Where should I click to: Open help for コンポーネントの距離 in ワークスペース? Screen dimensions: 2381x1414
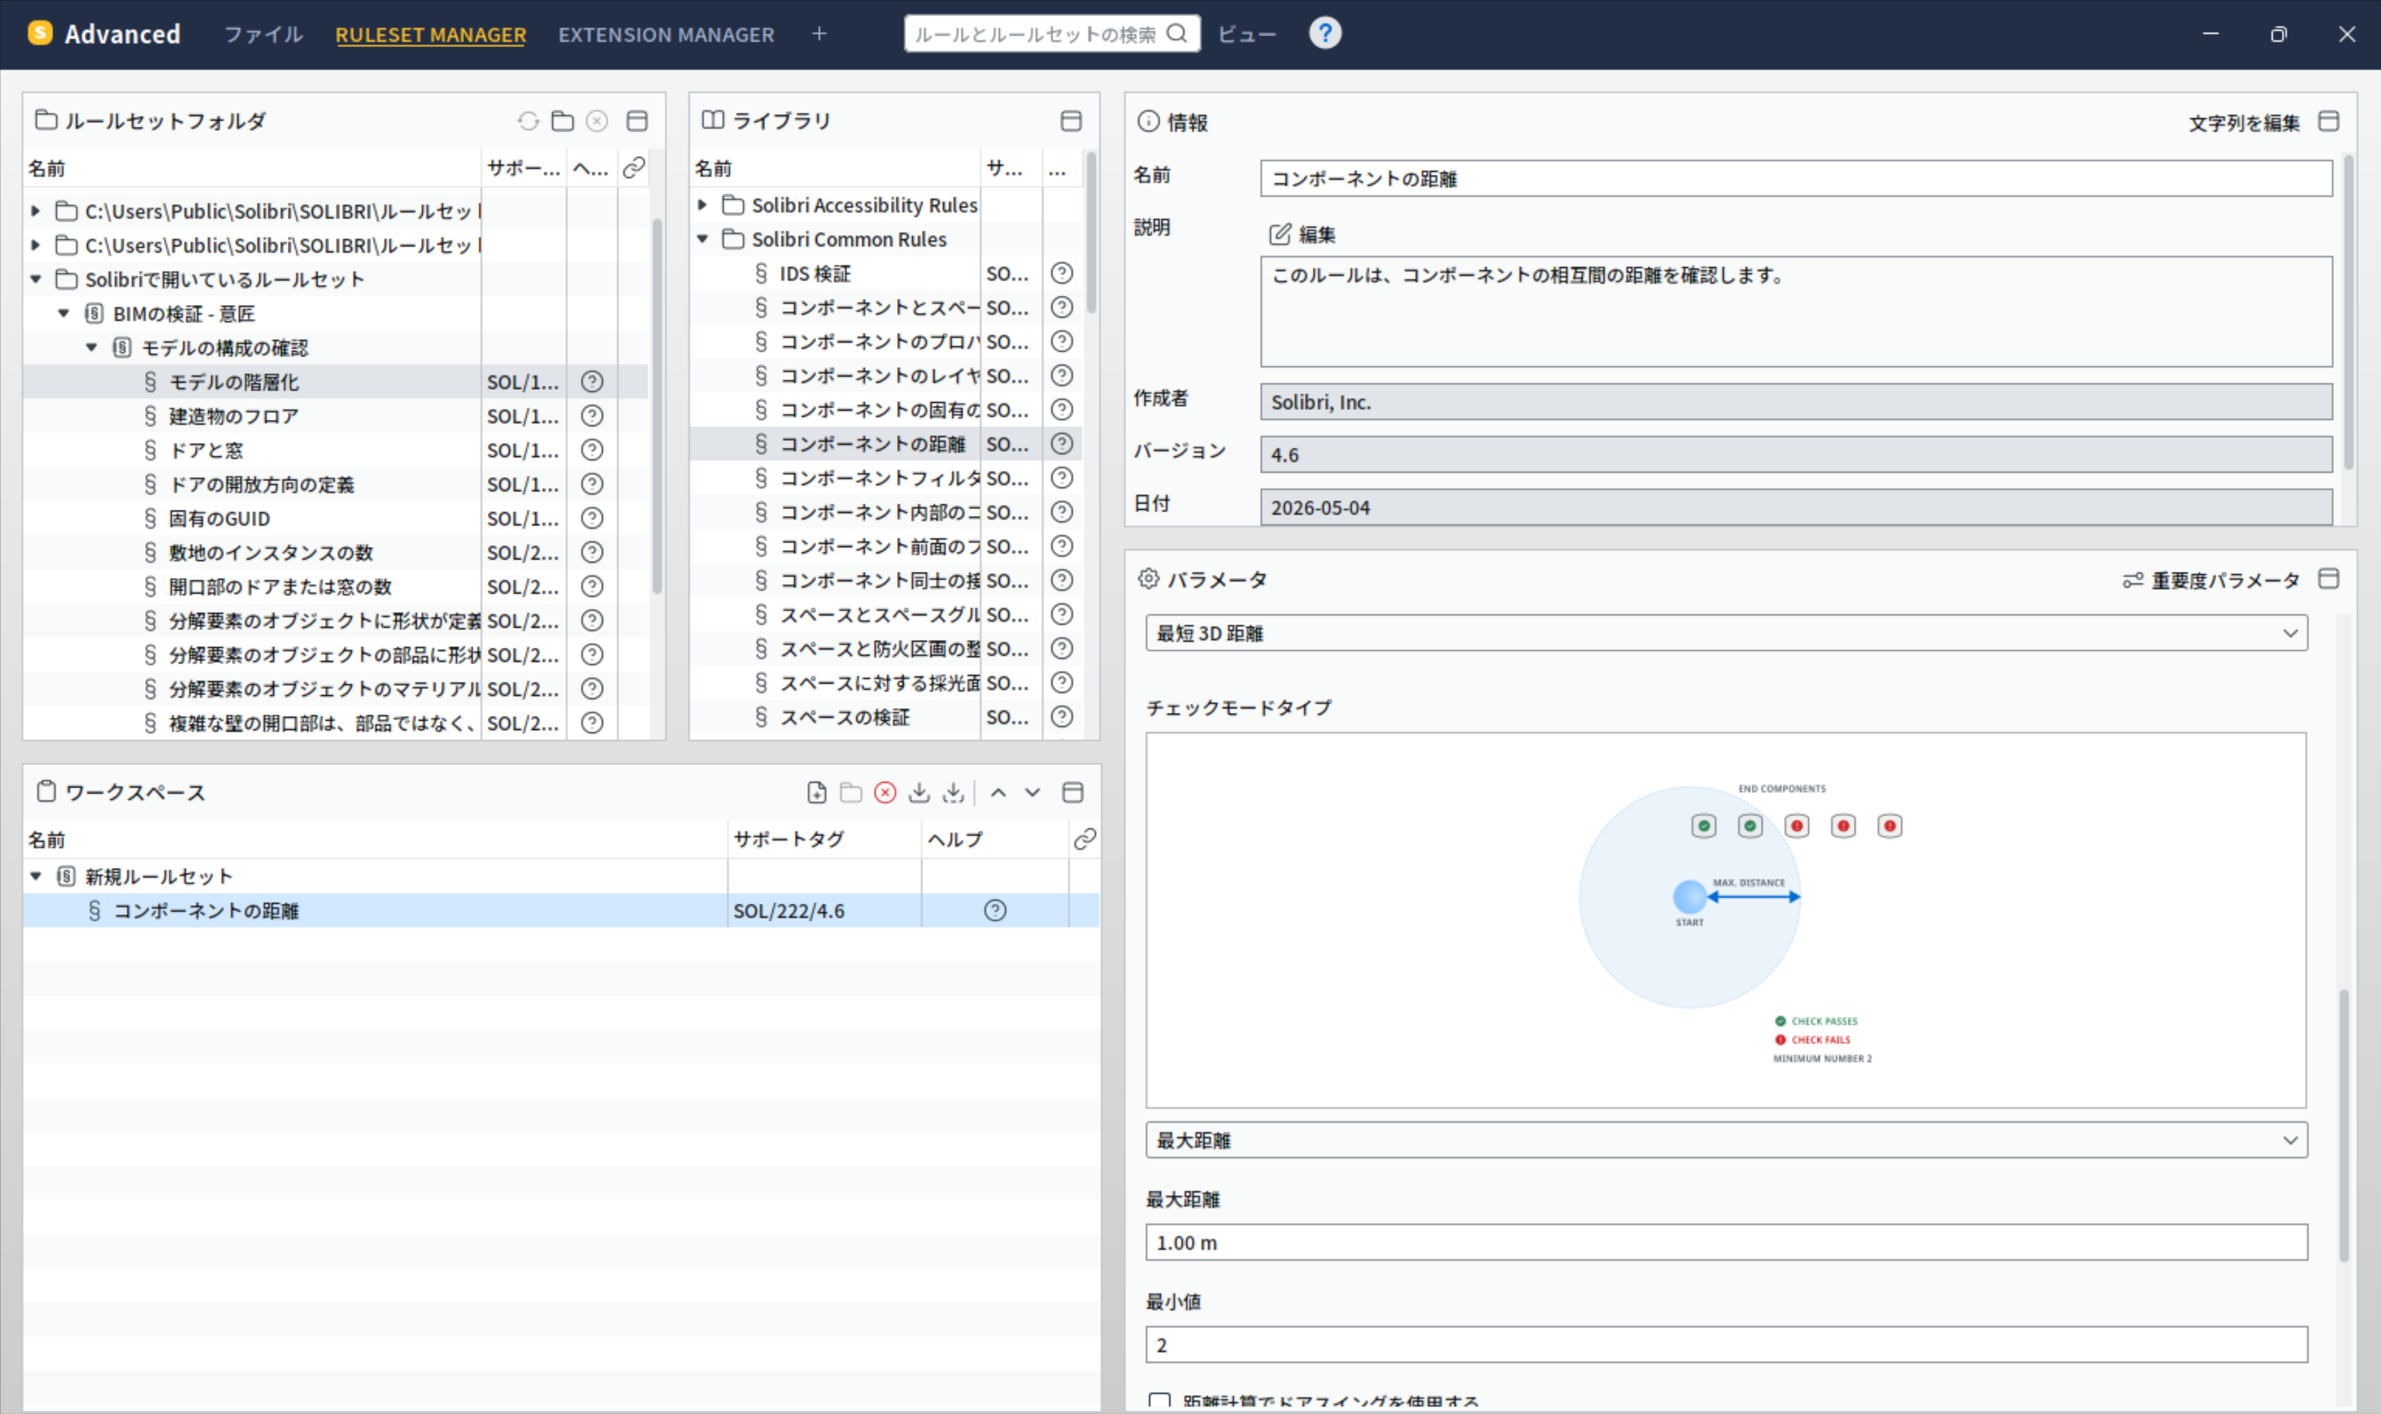[995, 911]
